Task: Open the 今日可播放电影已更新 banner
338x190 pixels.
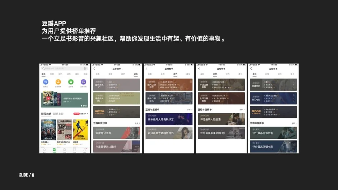Action: click(x=64, y=100)
